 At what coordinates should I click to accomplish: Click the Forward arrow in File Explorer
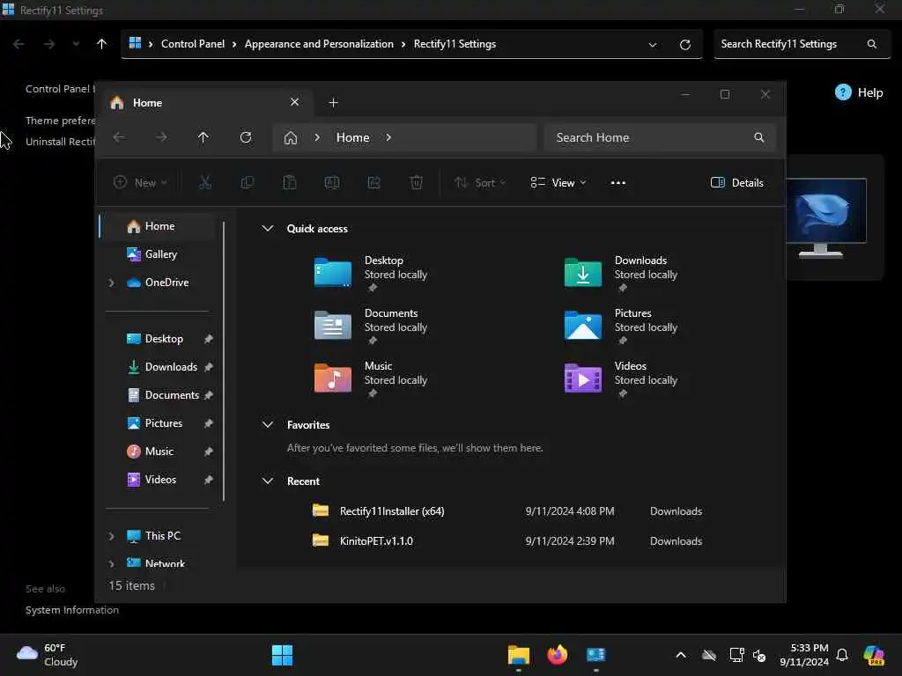coord(162,137)
